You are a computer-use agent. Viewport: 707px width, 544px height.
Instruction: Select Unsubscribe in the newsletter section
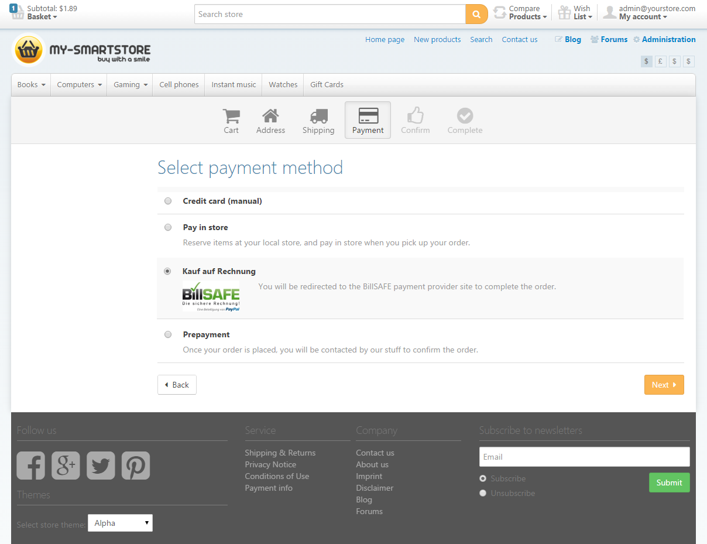(x=482, y=492)
